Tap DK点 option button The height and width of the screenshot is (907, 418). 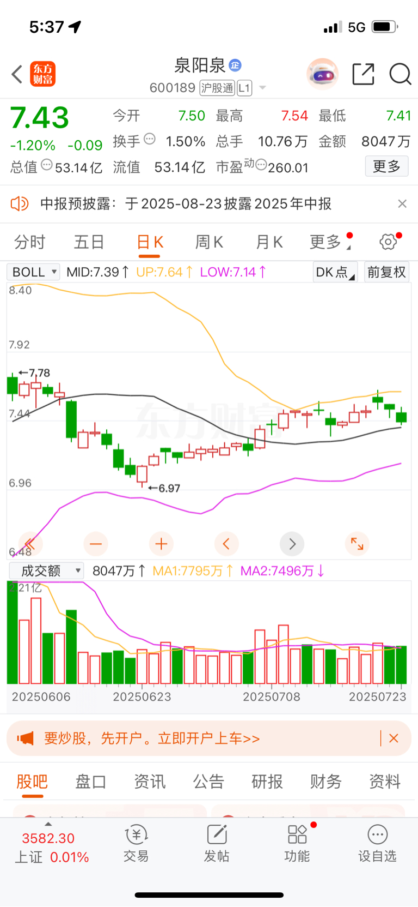click(x=335, y=272)
